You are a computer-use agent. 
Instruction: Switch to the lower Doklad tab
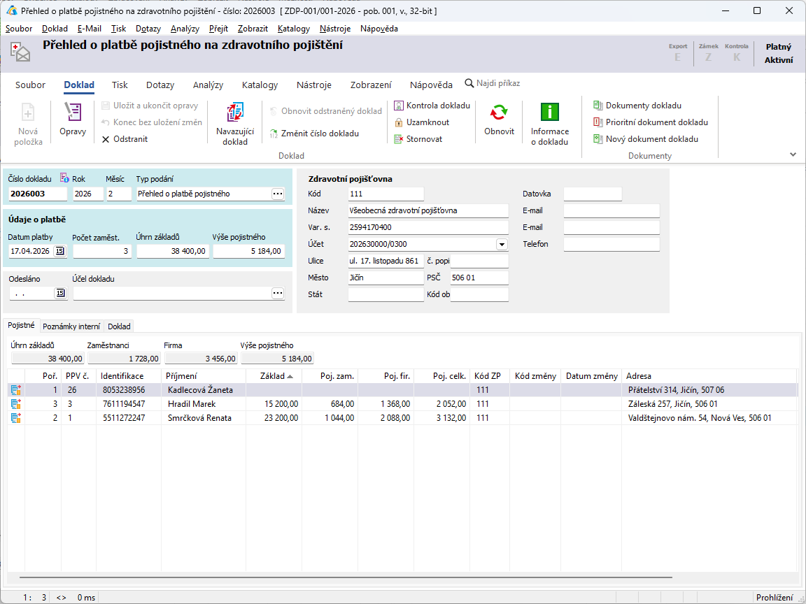[119, 326]
